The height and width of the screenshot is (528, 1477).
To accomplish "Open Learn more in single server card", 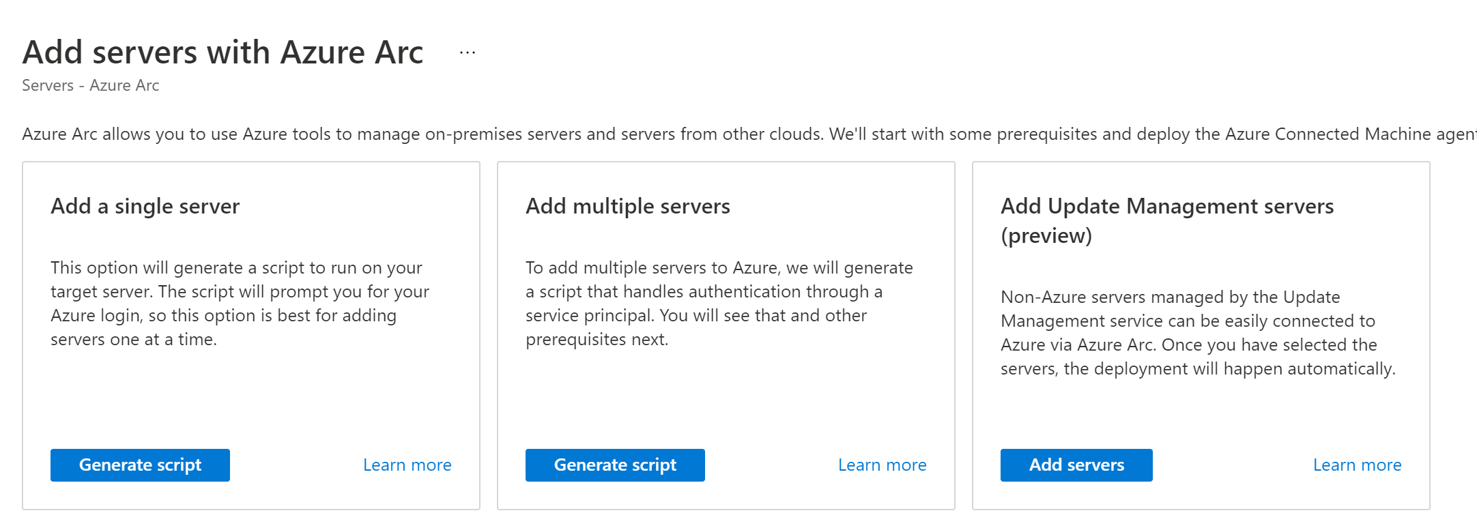I will tap(407, 465).
